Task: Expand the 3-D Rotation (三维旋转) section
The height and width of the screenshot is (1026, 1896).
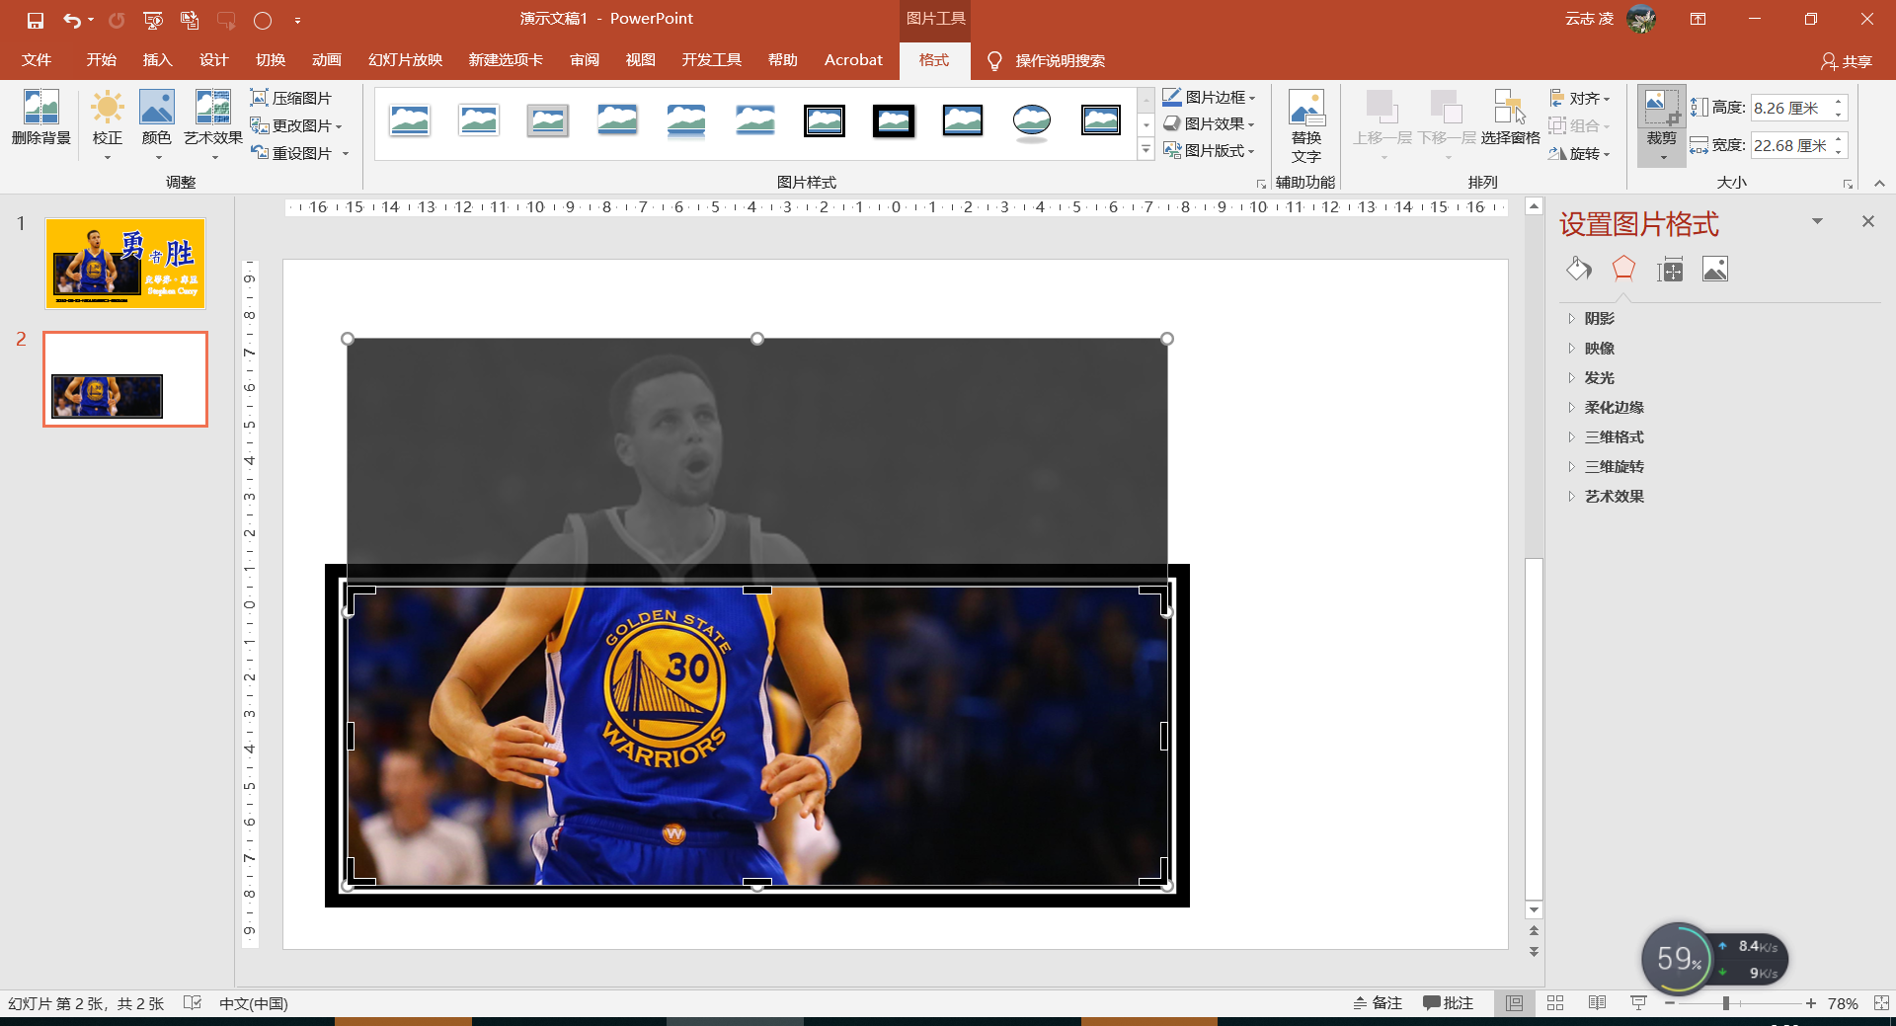Action: pyautogui.click(x=1614, y=467)
